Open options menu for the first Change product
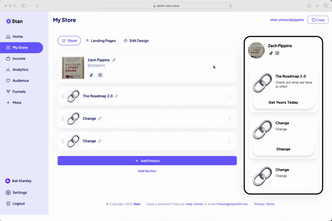 click(230, 119)
